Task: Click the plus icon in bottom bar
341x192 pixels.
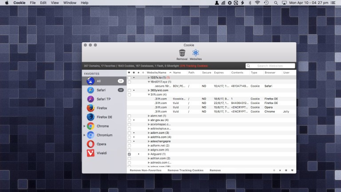Action: click(274, 171)
